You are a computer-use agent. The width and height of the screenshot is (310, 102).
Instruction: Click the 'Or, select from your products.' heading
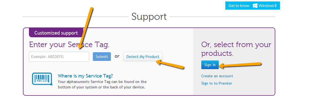pos(236,49)
